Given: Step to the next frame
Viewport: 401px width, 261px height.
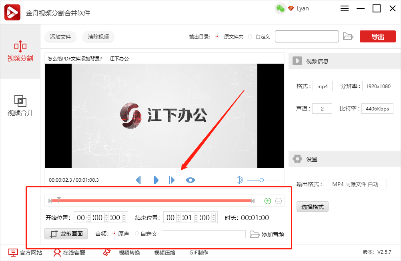Looking at the screenshot, I should click(x=172, y=180).
